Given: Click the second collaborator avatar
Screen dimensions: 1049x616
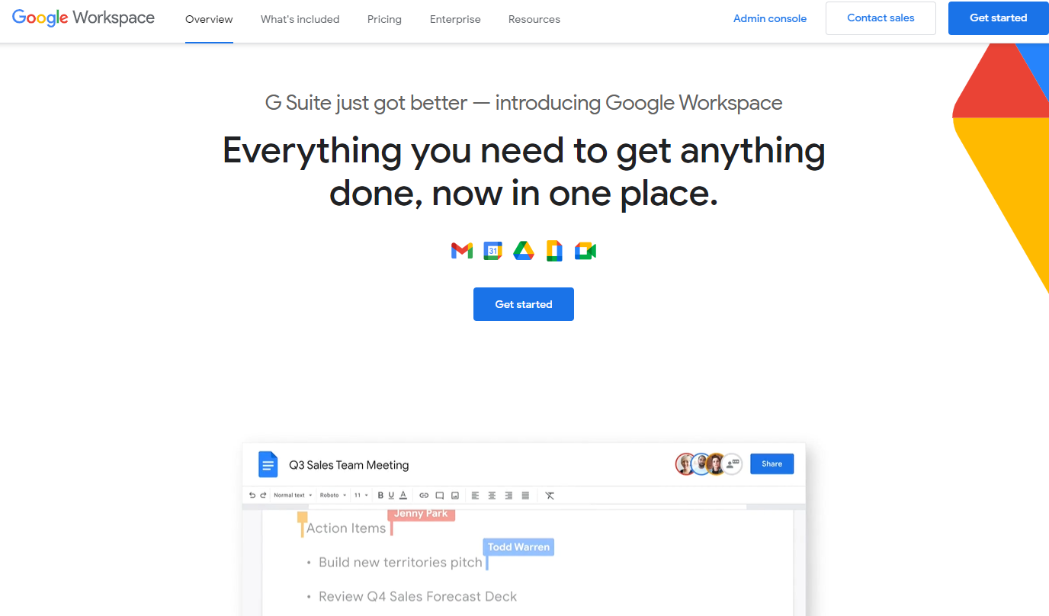Looking at the screenshot, I should tap(701, 464).
